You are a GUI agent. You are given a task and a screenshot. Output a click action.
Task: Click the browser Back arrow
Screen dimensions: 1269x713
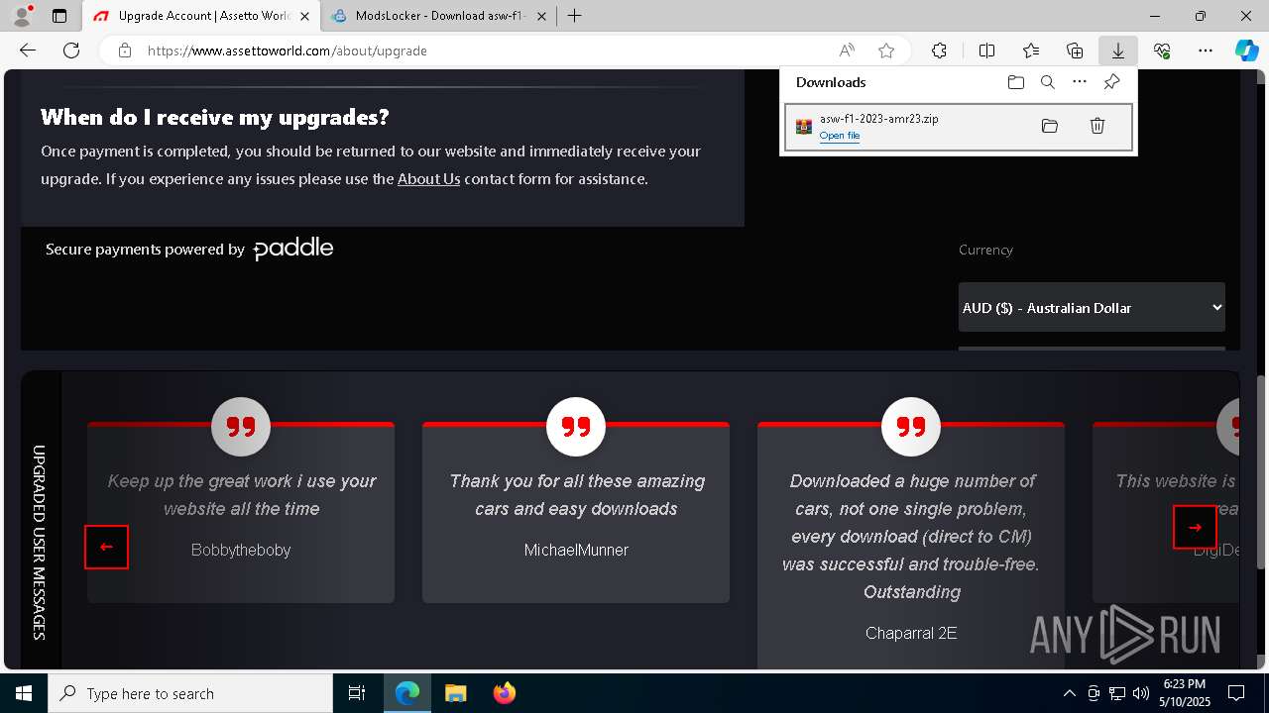click(x=28, y=51)
